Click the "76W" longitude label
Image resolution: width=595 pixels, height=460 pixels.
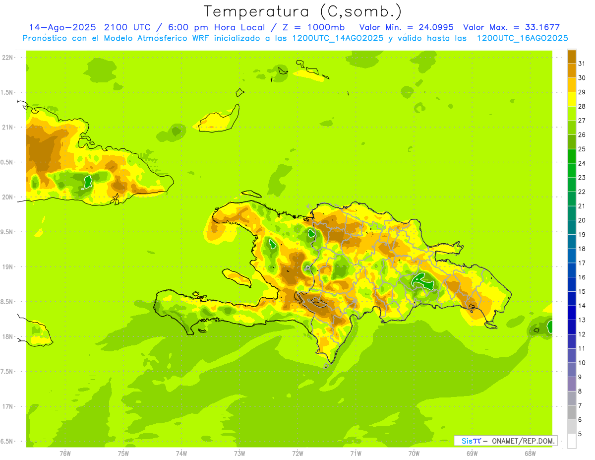click(x=65, y=454)
